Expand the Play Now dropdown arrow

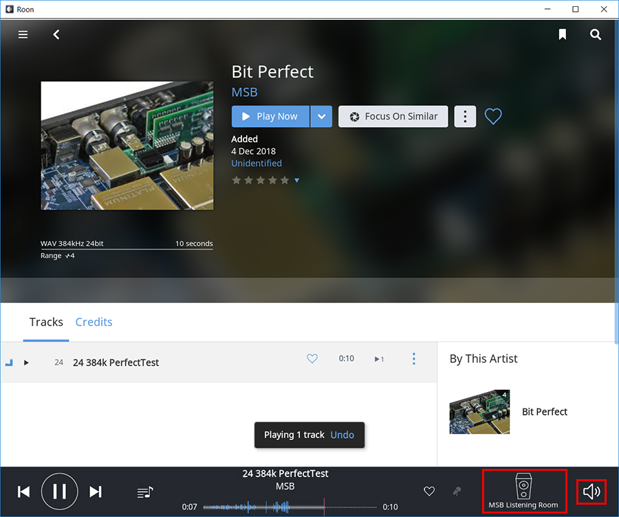point(321,117)
